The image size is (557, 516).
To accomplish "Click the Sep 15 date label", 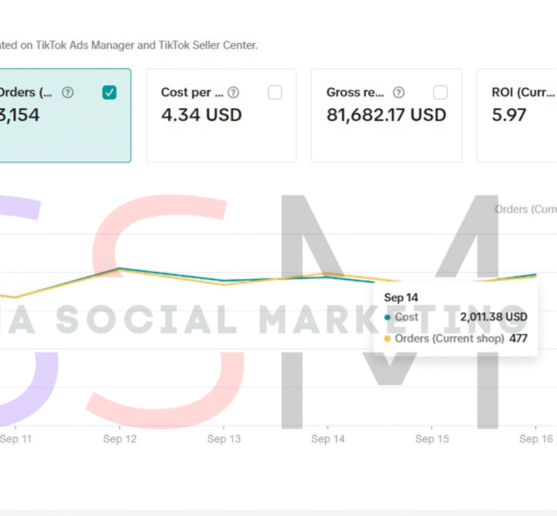I will 431,440.
